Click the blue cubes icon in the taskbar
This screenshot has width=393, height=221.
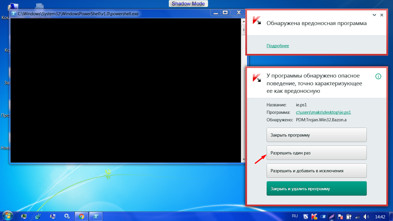[x=38, y=216]
